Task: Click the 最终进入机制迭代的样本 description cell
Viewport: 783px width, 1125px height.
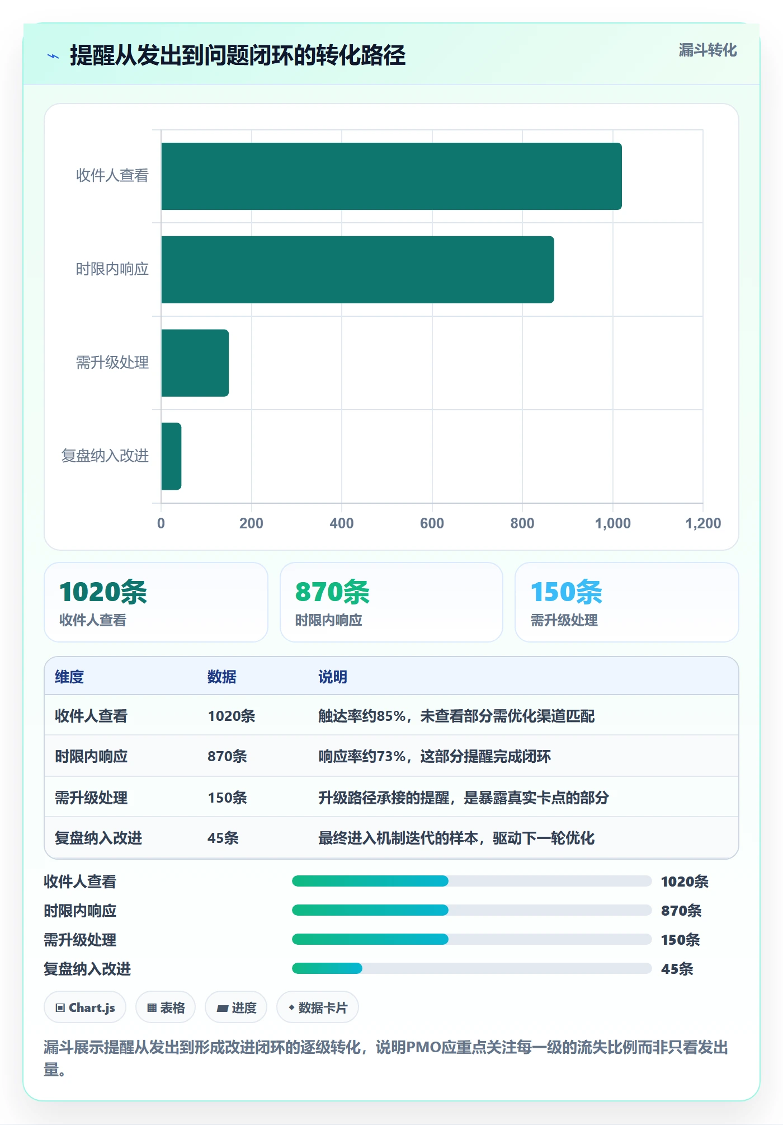Action: [x=456, y=838]
